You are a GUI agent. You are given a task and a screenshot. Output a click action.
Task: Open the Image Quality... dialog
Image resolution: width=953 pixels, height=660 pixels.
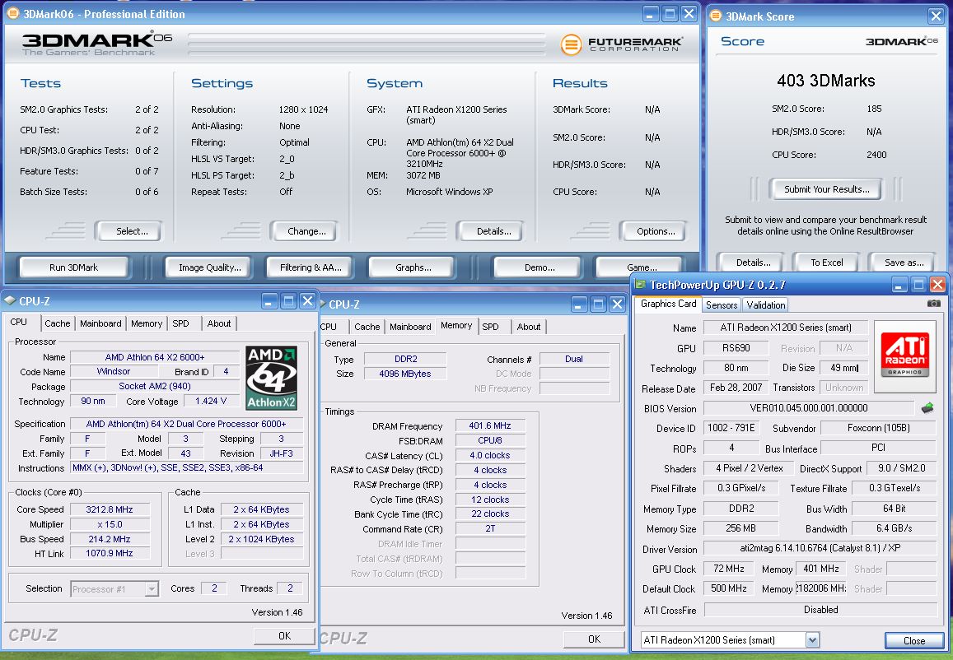[x=210, y=267]
